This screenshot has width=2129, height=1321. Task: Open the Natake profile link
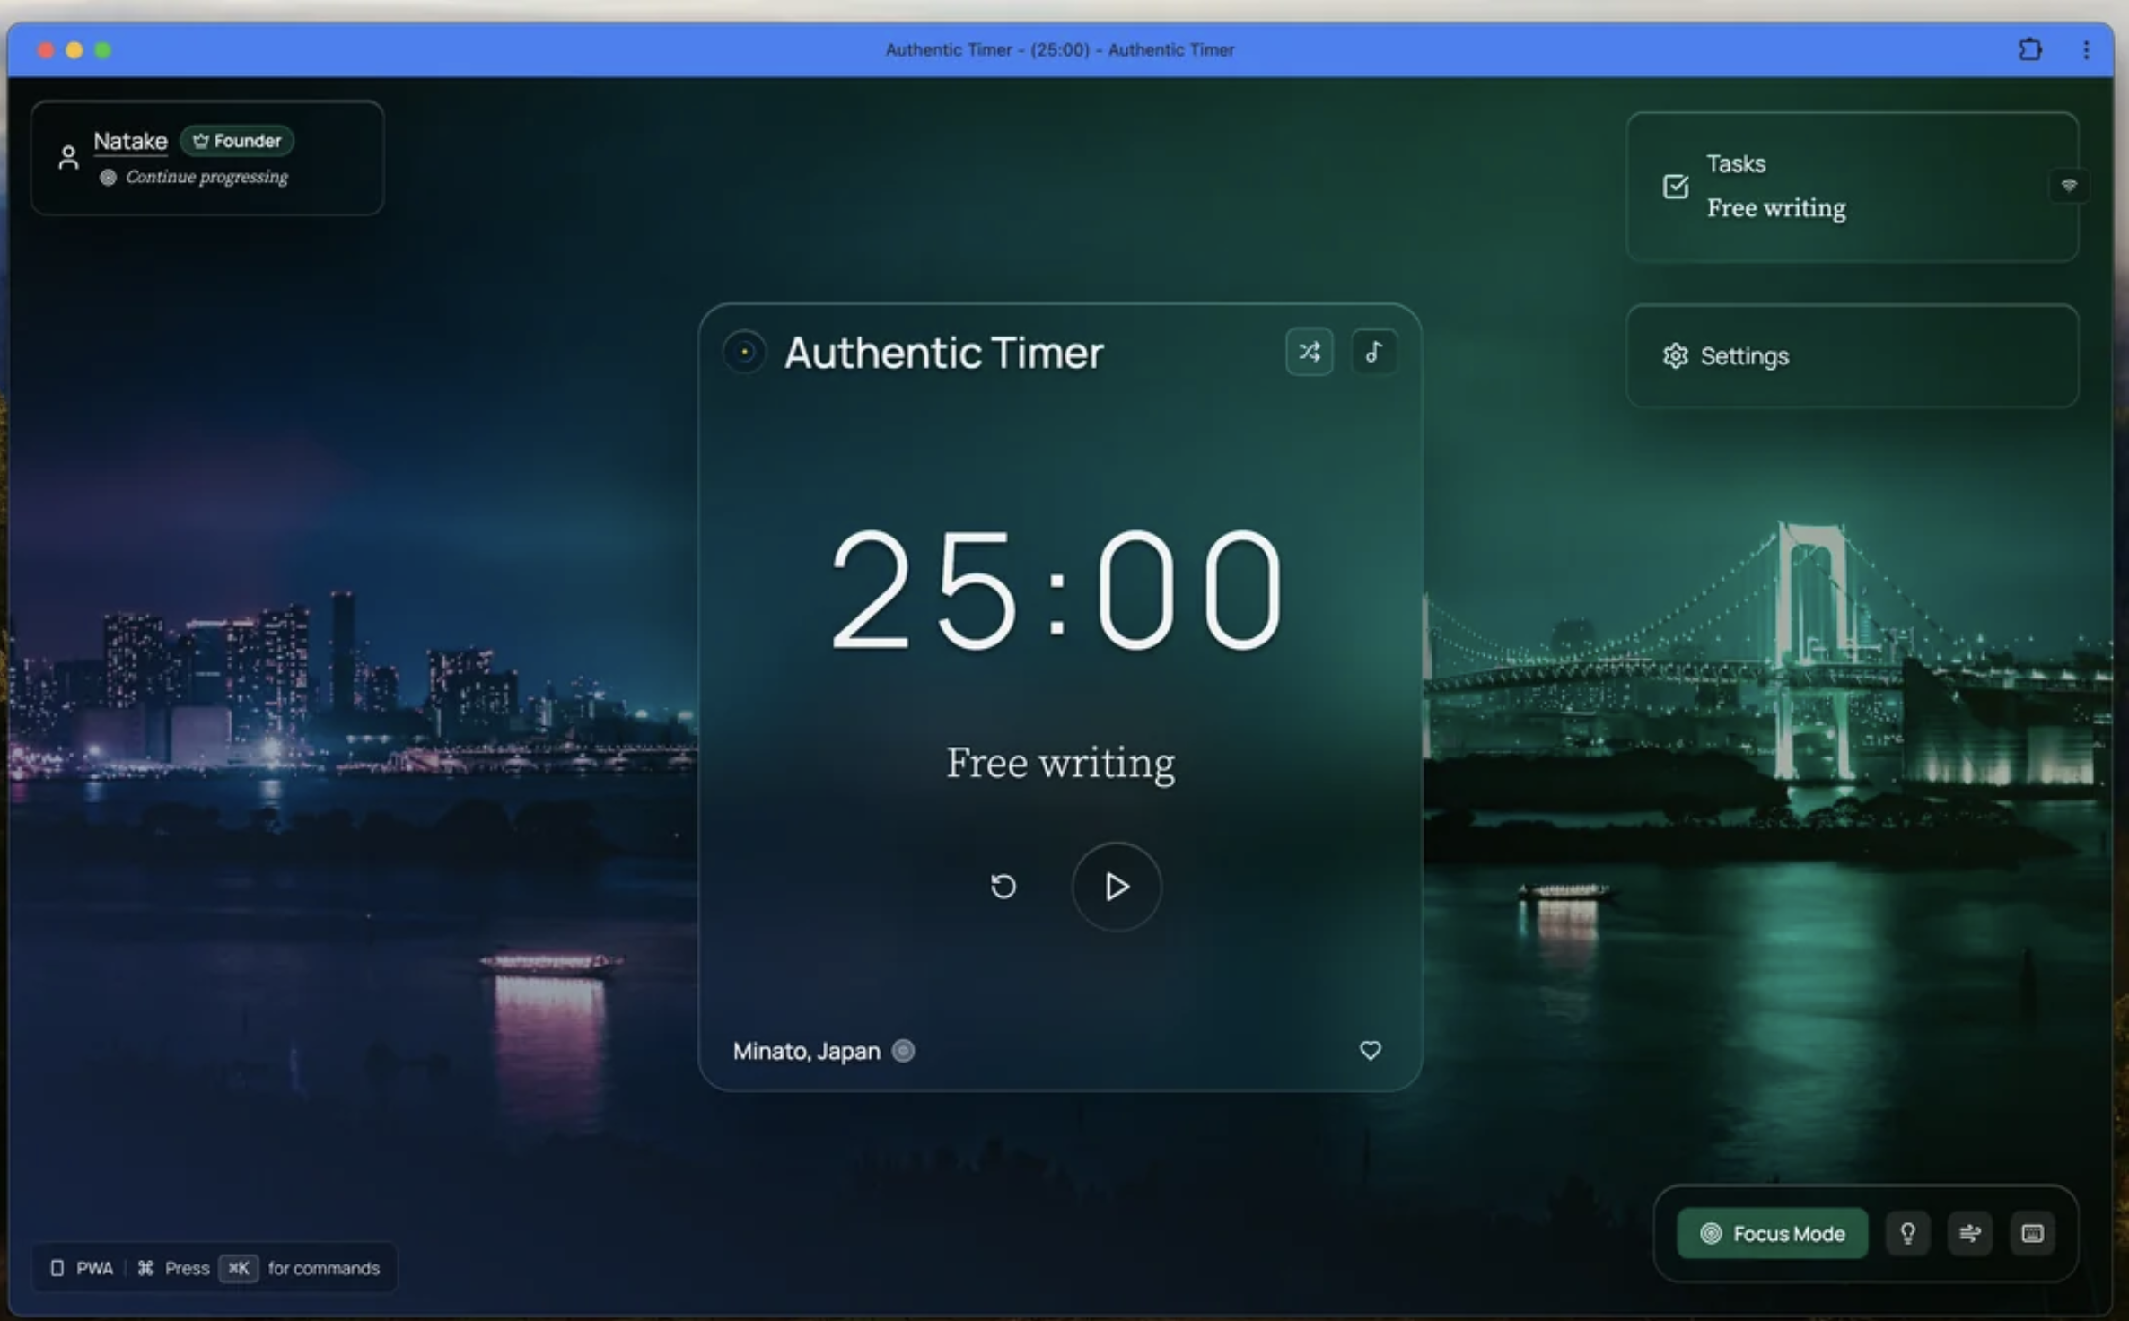[x=130, y=141]
